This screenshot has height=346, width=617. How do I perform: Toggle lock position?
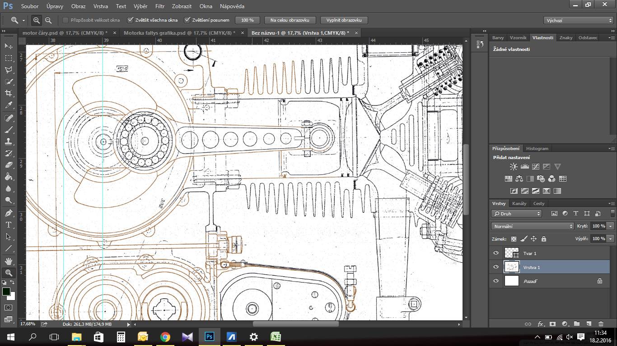[x=533, y=239]
